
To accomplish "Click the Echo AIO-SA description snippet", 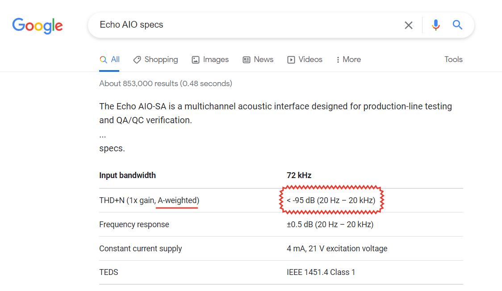I will [x=275, y=113].
